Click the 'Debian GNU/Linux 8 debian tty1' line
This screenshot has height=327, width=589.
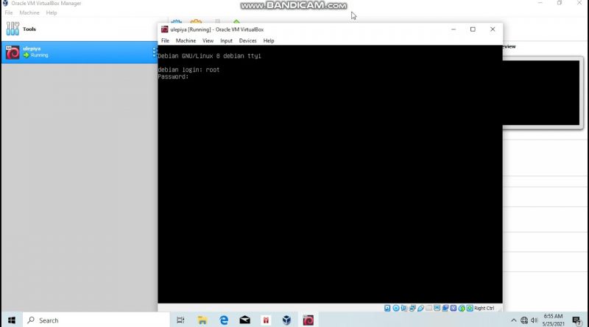(x=209, y=56)
